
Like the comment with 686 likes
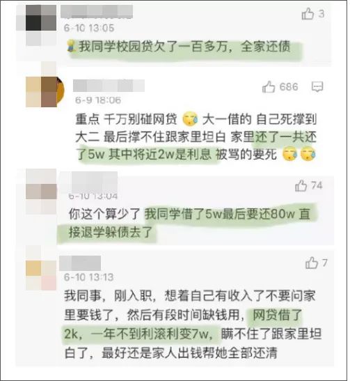tap(269, 87)
